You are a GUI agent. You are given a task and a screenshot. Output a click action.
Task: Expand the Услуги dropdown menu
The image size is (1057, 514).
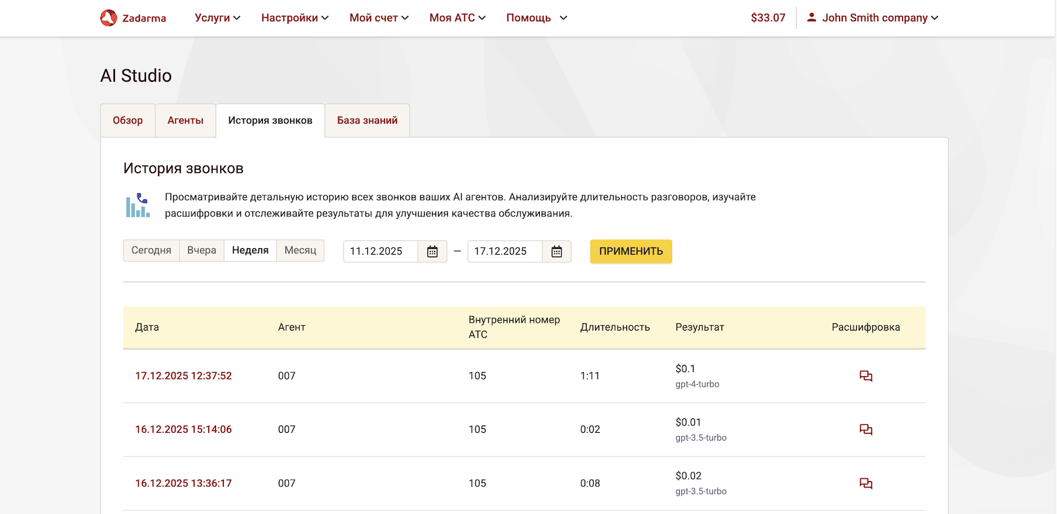click(217, 18)
